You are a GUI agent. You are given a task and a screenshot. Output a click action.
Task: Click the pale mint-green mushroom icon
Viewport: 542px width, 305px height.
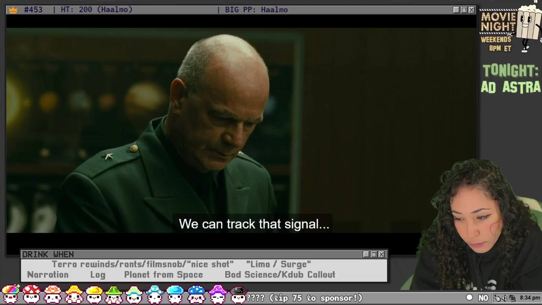[x=134, y=295]
